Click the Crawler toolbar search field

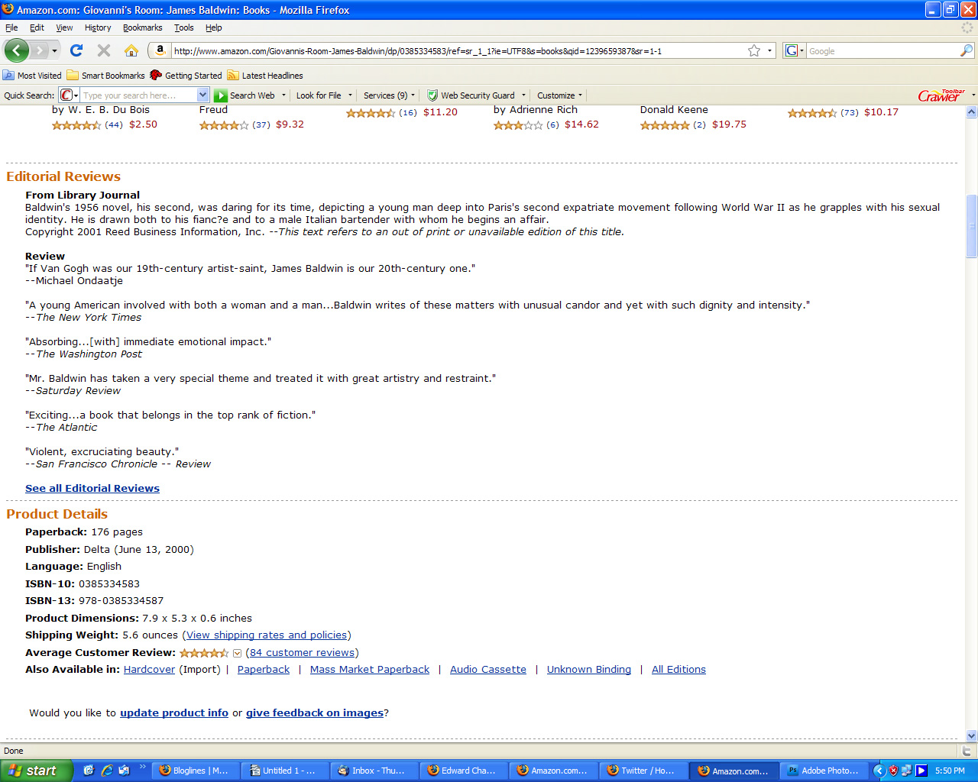(x=139, y=95)
